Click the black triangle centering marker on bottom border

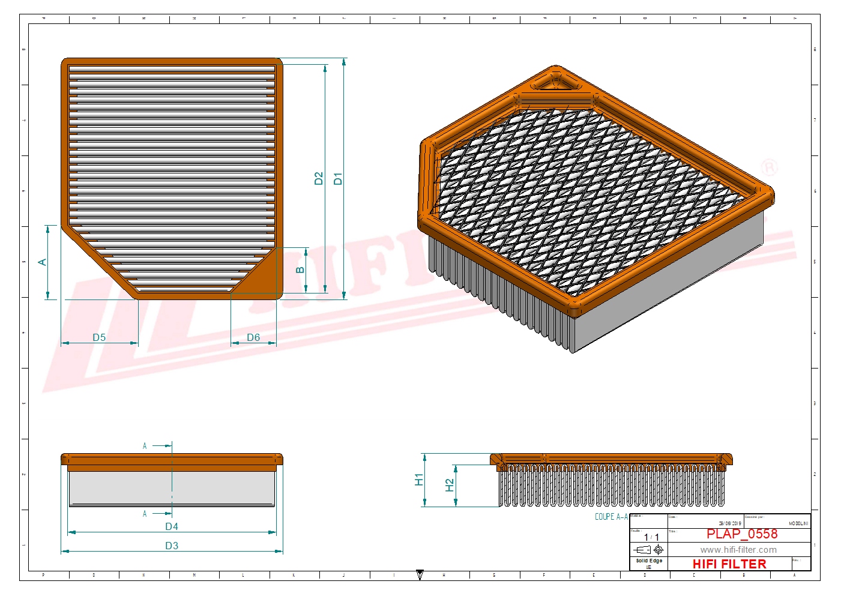(420, 575)
